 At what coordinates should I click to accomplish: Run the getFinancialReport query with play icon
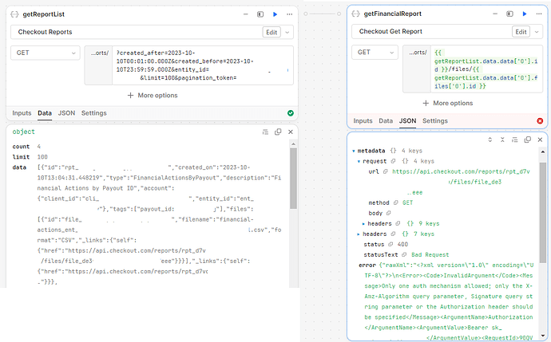pos(525,14)
